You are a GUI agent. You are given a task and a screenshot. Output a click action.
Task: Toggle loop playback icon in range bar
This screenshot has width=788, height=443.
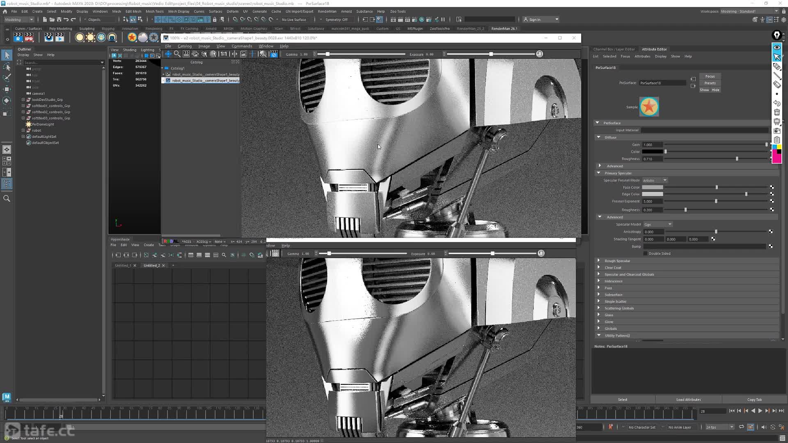coord(742,427)
